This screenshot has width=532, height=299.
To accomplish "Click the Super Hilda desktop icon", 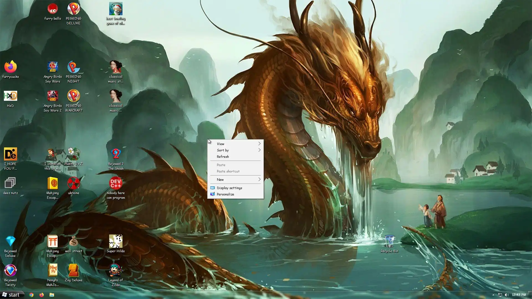I will [116, 241].
